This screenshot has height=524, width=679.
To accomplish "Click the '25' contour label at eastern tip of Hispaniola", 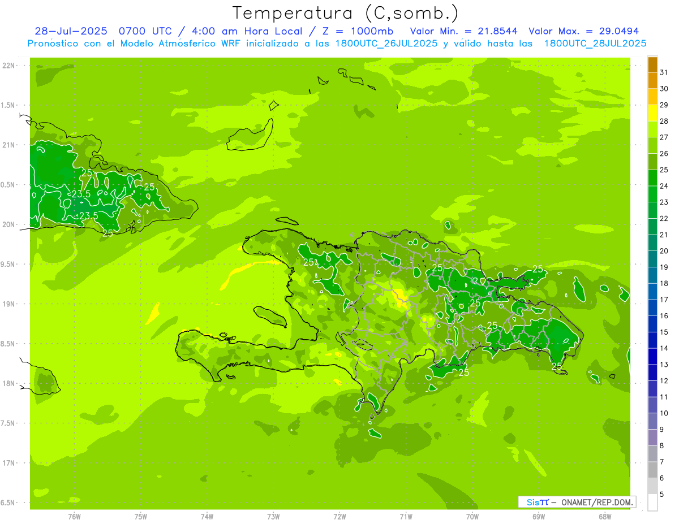I will pyautogui.click(x=557, y=366).
